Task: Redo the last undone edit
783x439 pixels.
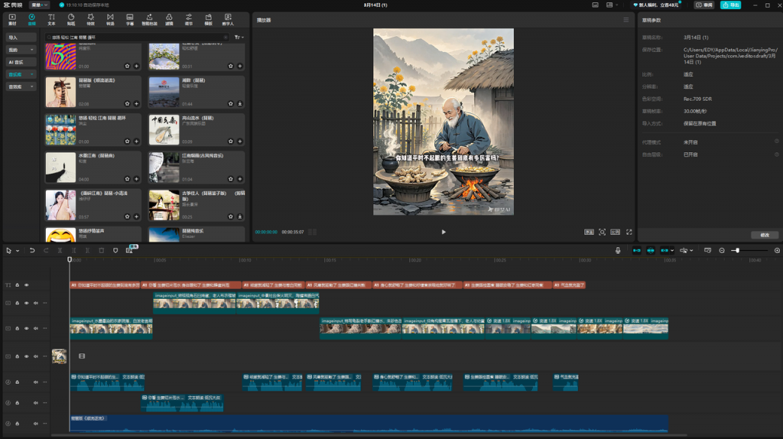Action: pyautogui.click(x=46, y=250)
